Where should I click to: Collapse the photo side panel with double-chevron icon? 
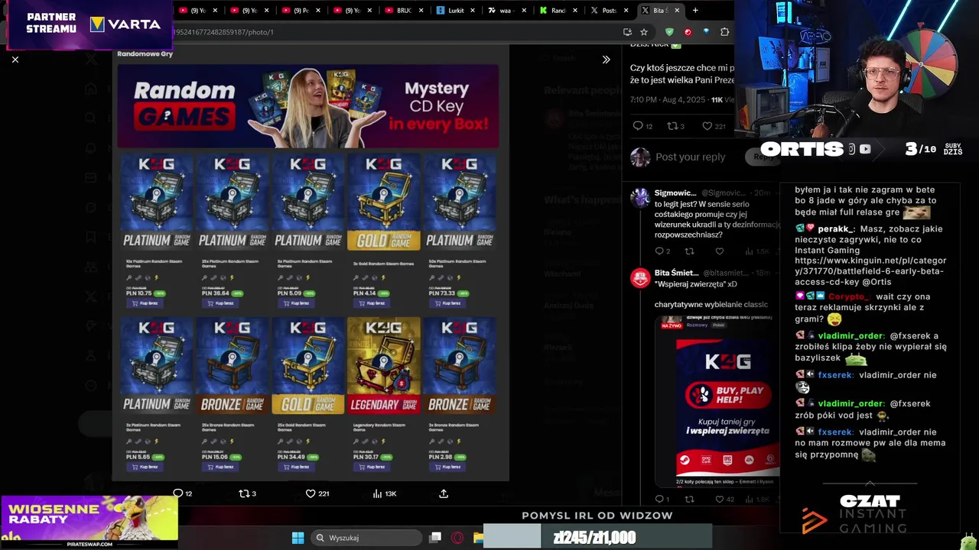pyautogui.click(x=606, y=60)
